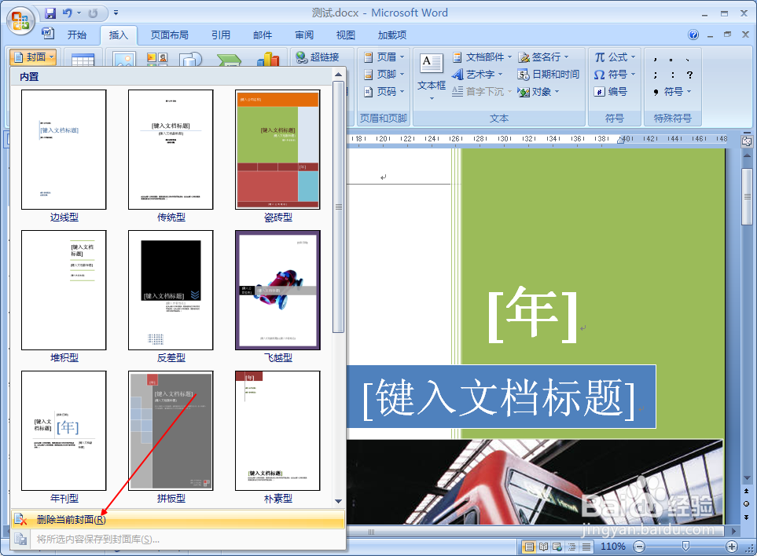The image size is (757, 556).
Task: Click the cover gallery scroll-down arrow
Action: pyautogui.click(x=339, y=502)
